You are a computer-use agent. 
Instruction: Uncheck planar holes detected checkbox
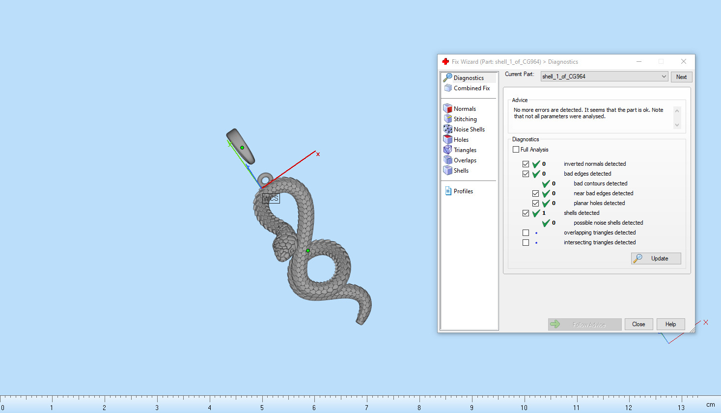535,203
